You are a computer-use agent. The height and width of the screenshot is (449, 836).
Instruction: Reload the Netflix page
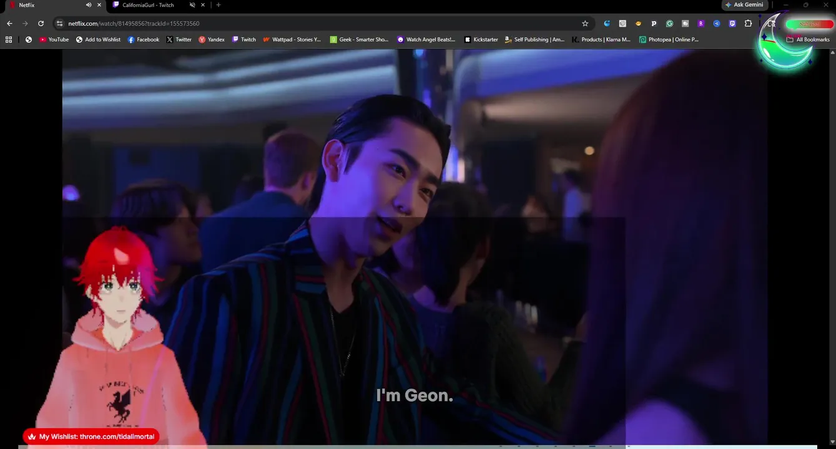click(41, 24)
